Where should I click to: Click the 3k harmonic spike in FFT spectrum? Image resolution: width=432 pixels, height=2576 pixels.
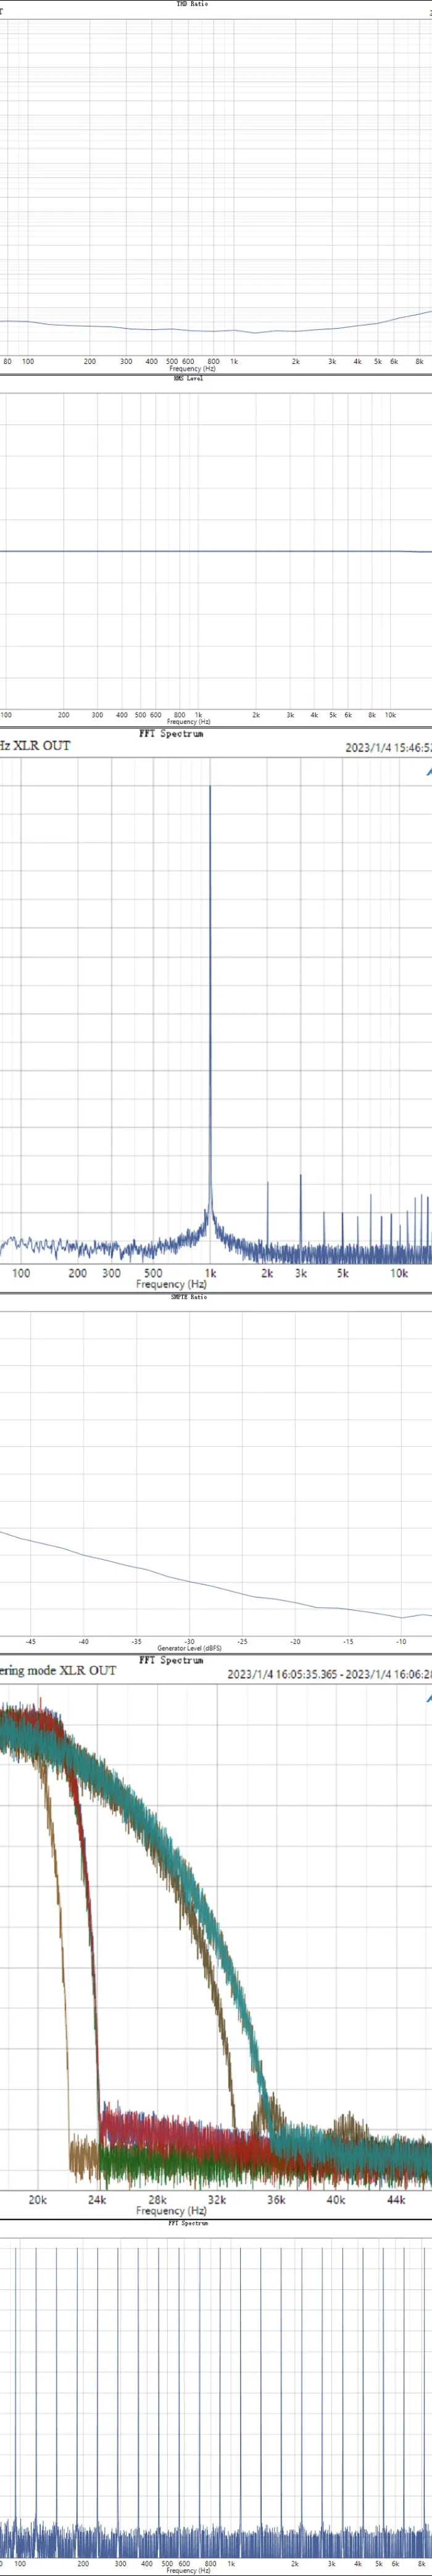click(301, 1210)
